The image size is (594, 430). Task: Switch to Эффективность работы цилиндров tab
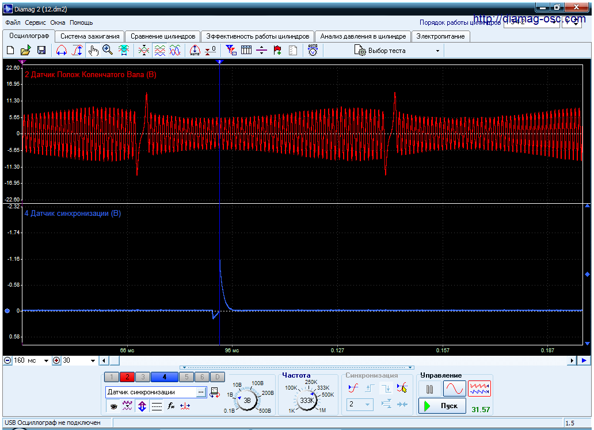pos(258,36)
